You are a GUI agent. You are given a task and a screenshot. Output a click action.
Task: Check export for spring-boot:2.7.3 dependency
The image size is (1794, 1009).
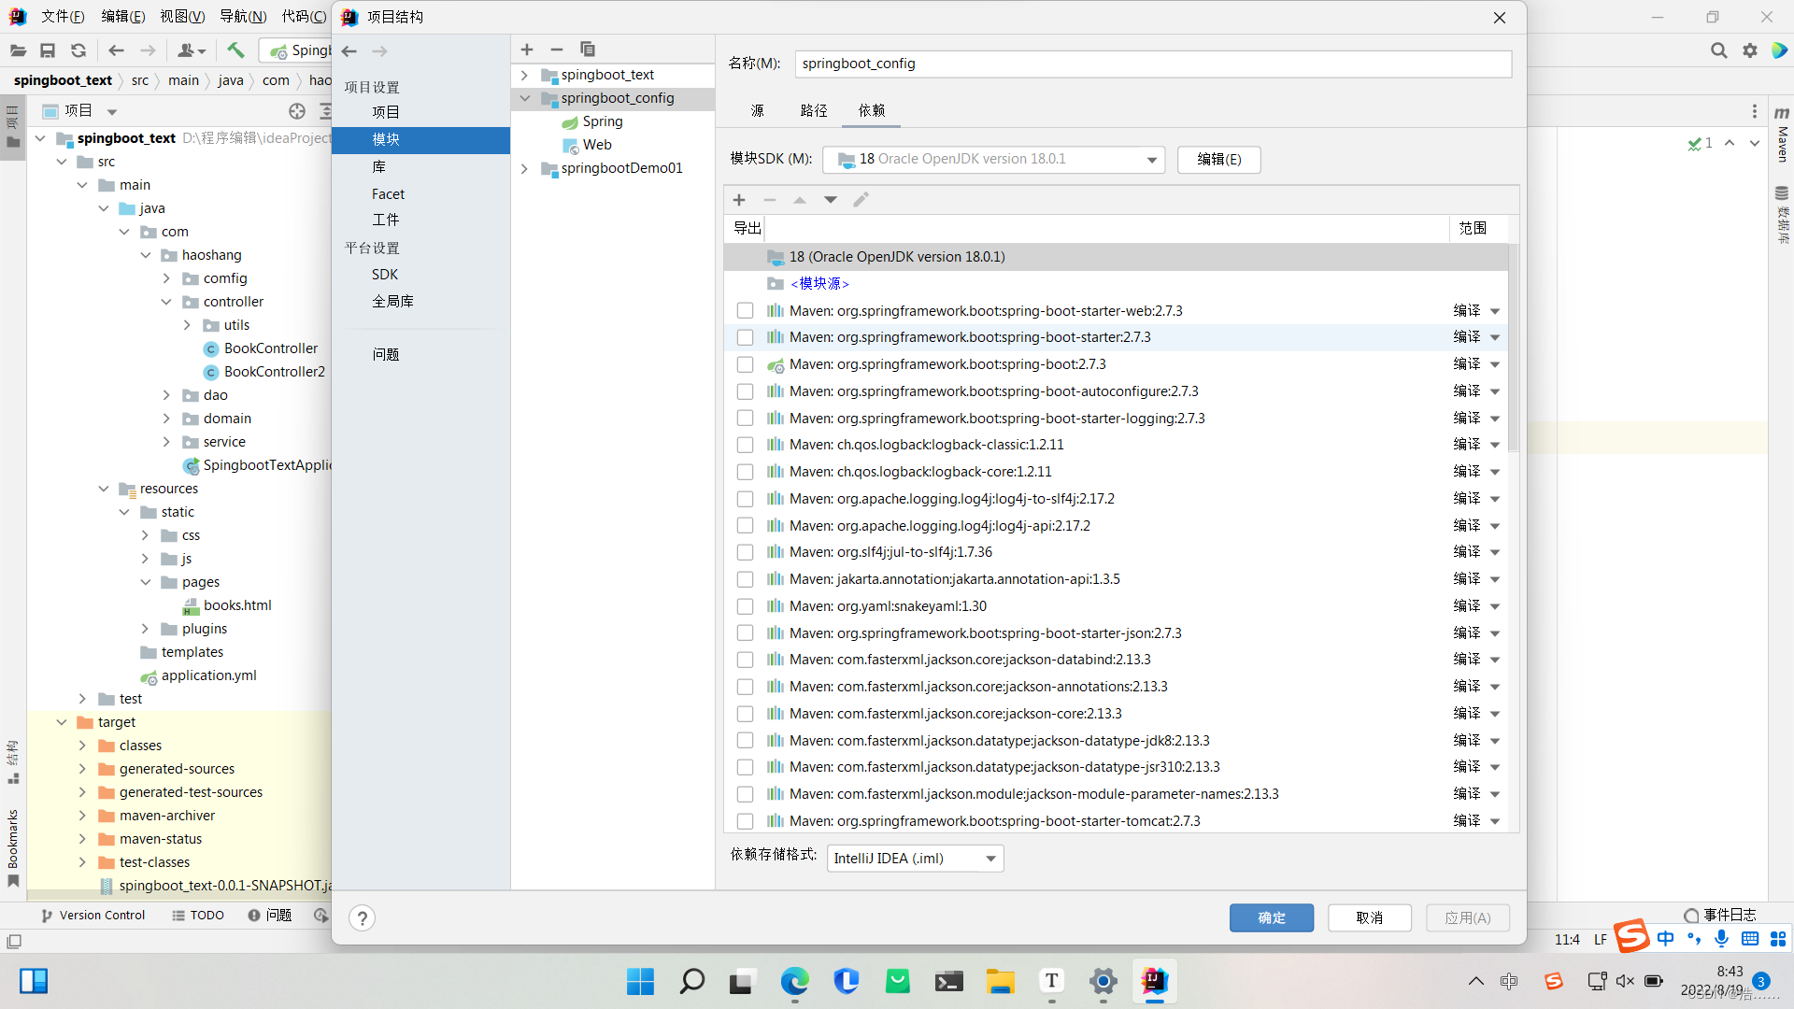pos(745,364)
